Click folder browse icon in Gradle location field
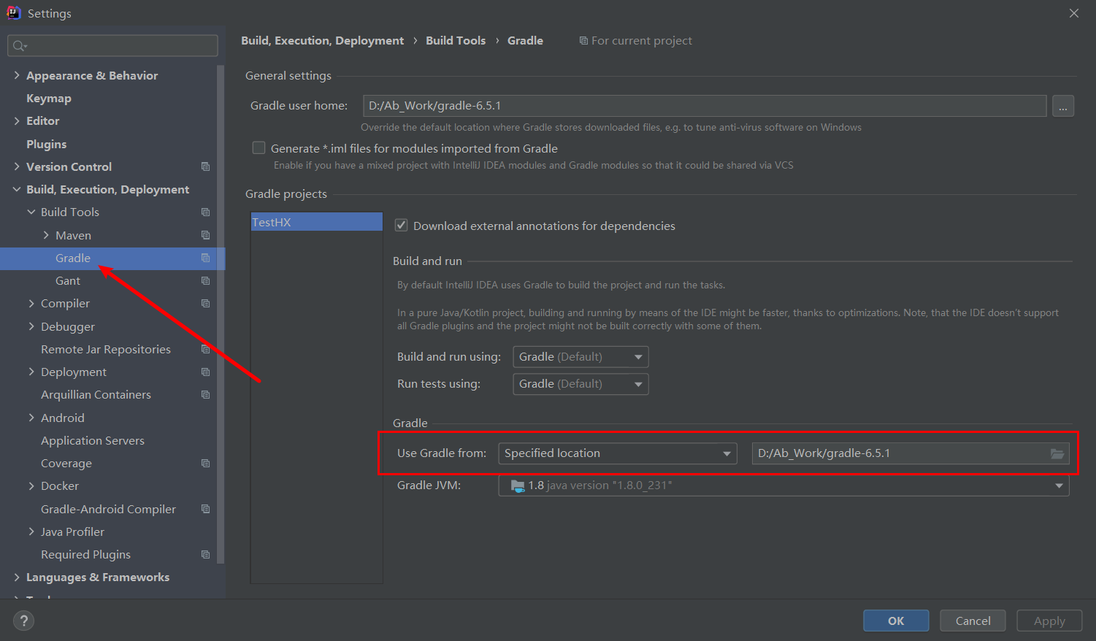1096x641 pixels. (1057, 453)
